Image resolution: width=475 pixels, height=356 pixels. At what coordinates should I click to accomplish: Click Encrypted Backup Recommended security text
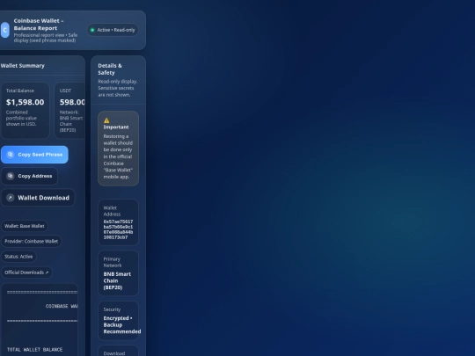click(x=121, y=325)
